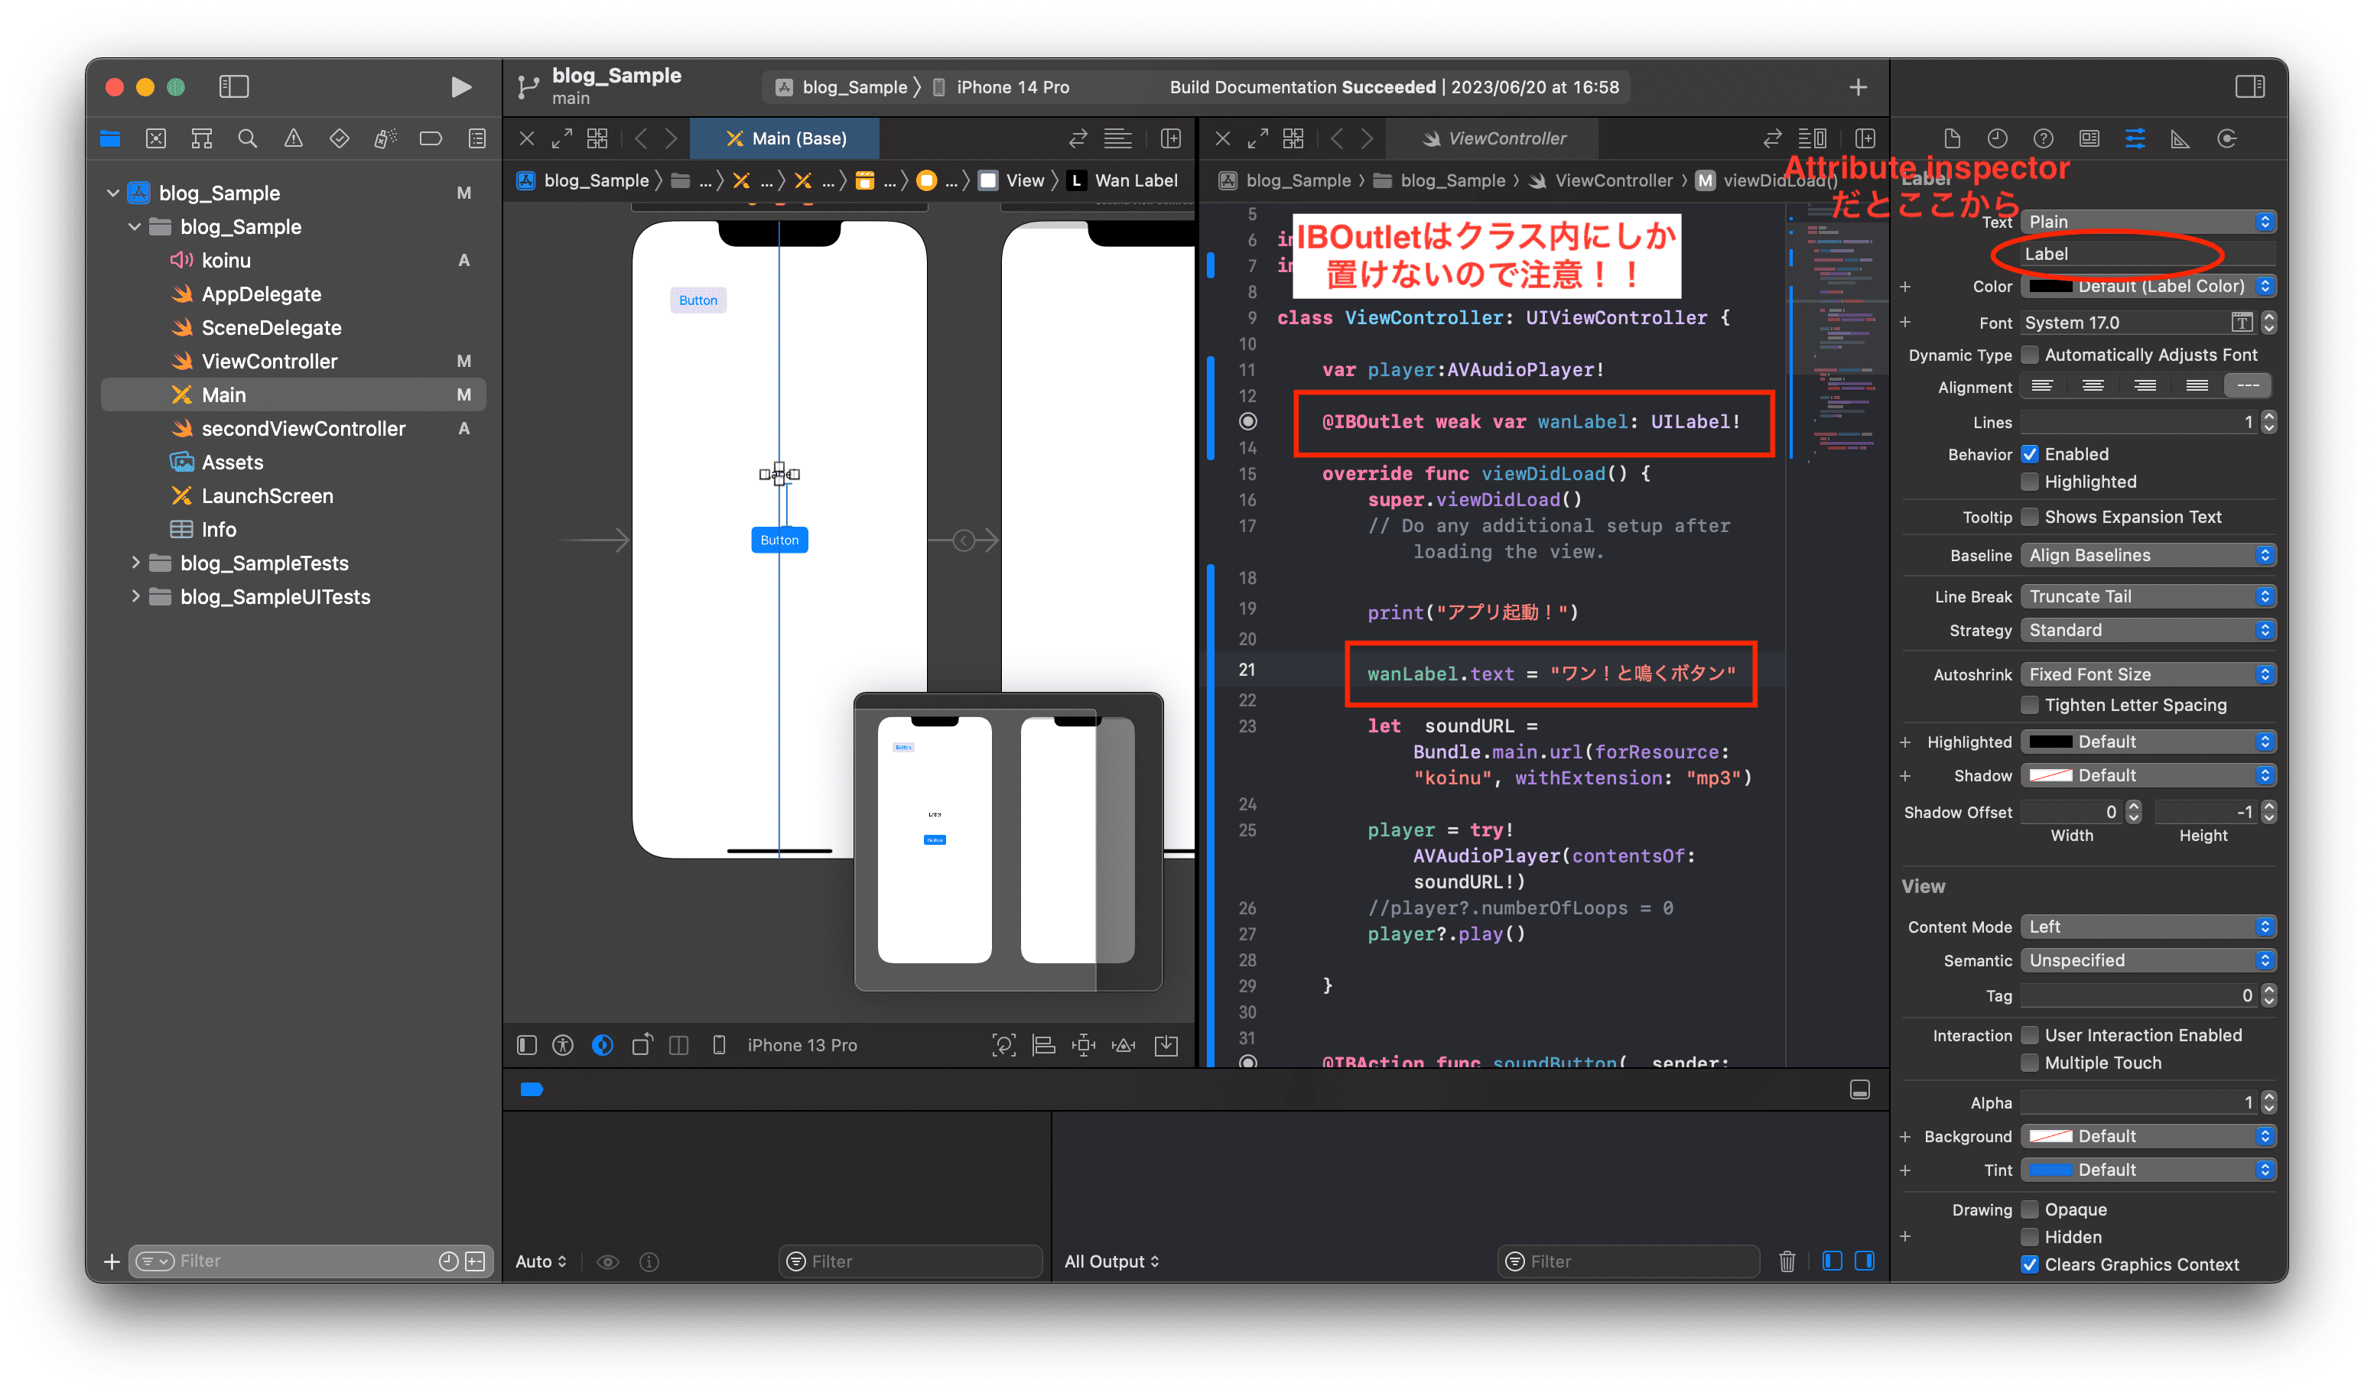The image size is (2374, 1396).
Task: Open the Content Mode Left dropdown
Action: 2148,927
